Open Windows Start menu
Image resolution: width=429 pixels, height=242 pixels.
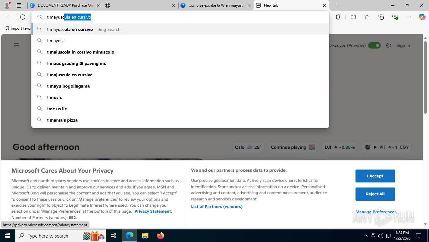point(7,236)
